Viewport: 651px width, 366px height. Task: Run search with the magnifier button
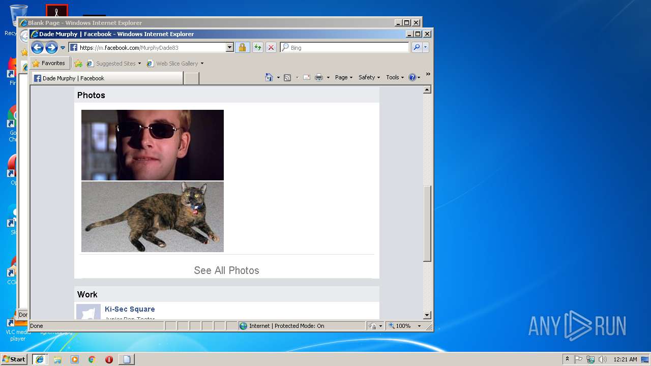pos(417,47)
